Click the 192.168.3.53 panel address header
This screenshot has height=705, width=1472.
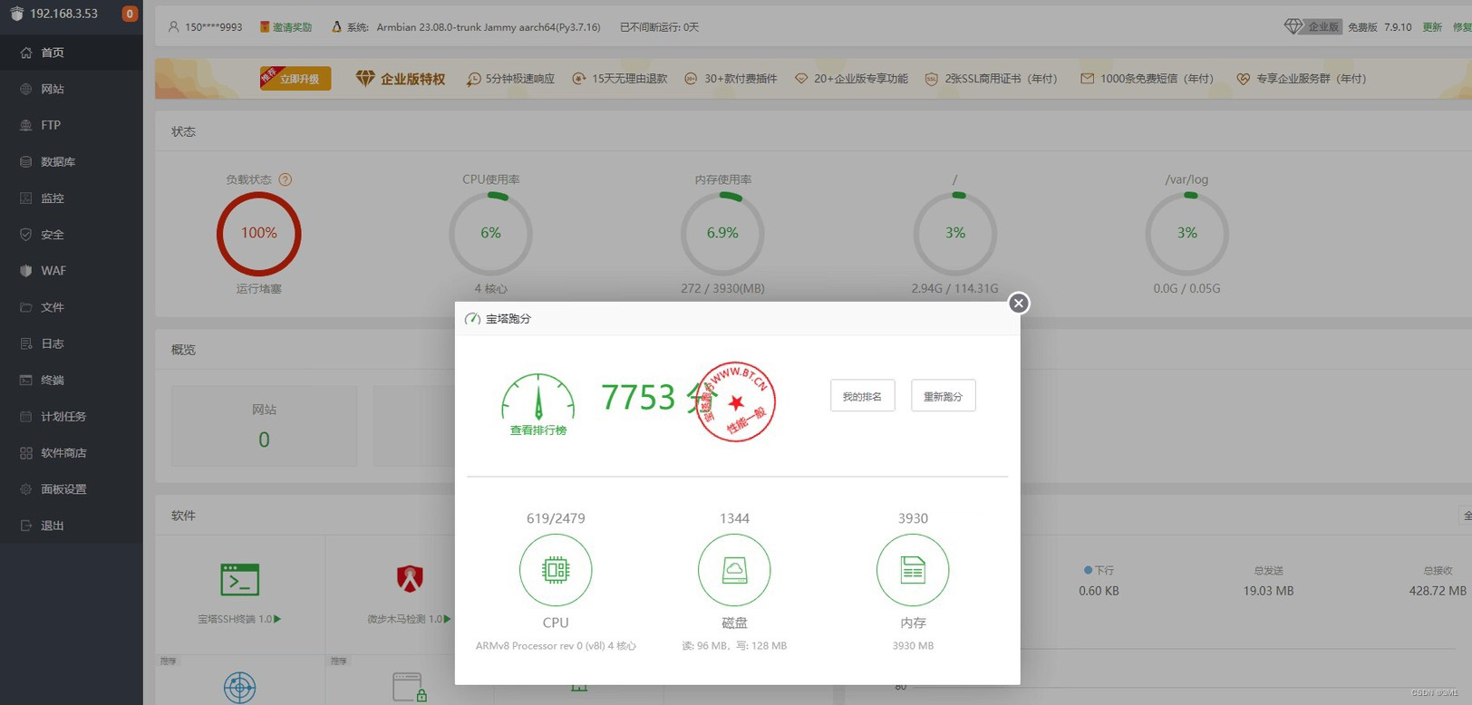pyautogui.click(x=63, y=14)
